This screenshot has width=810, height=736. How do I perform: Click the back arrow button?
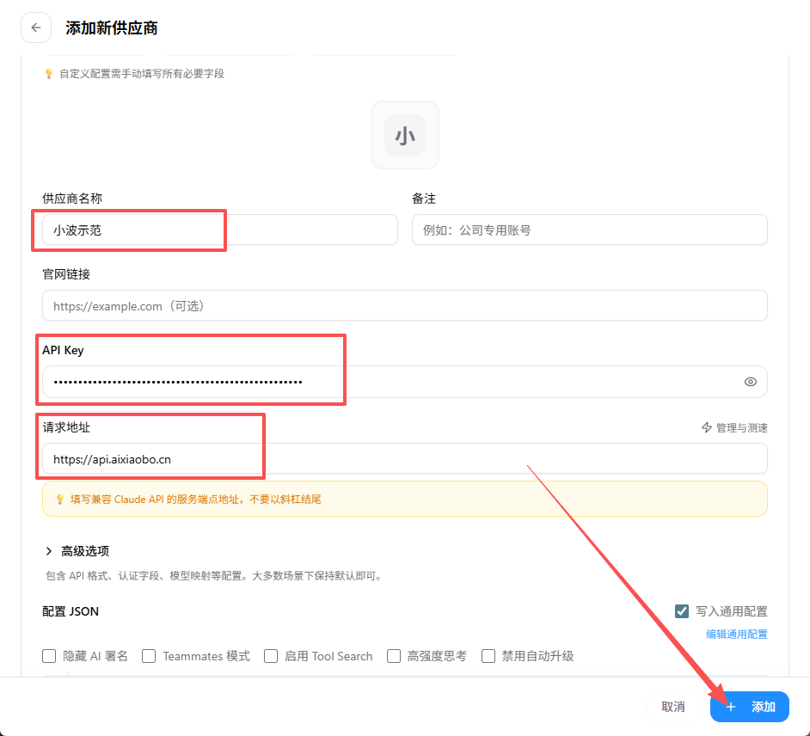[x=35, y=28]
